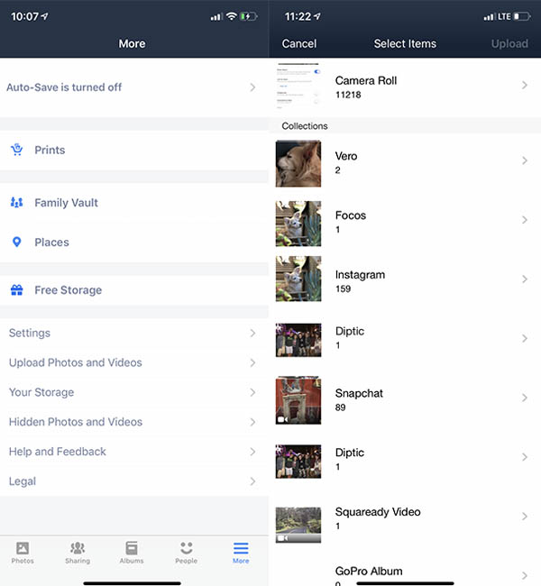Expand the Snapchat chevron

click(x=525, y=398)
